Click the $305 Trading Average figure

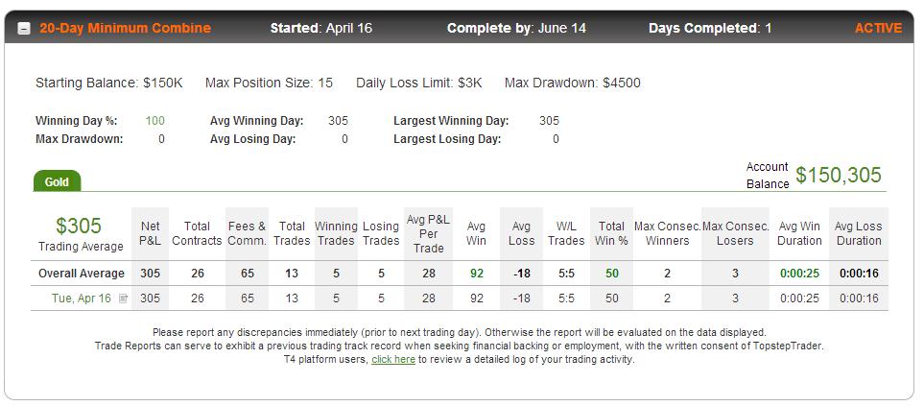tap(79, 226)
